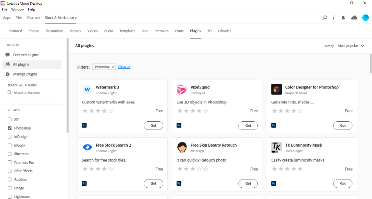372x199 pixels.
Task: Open the Window menu
Action: coord(18,9)
